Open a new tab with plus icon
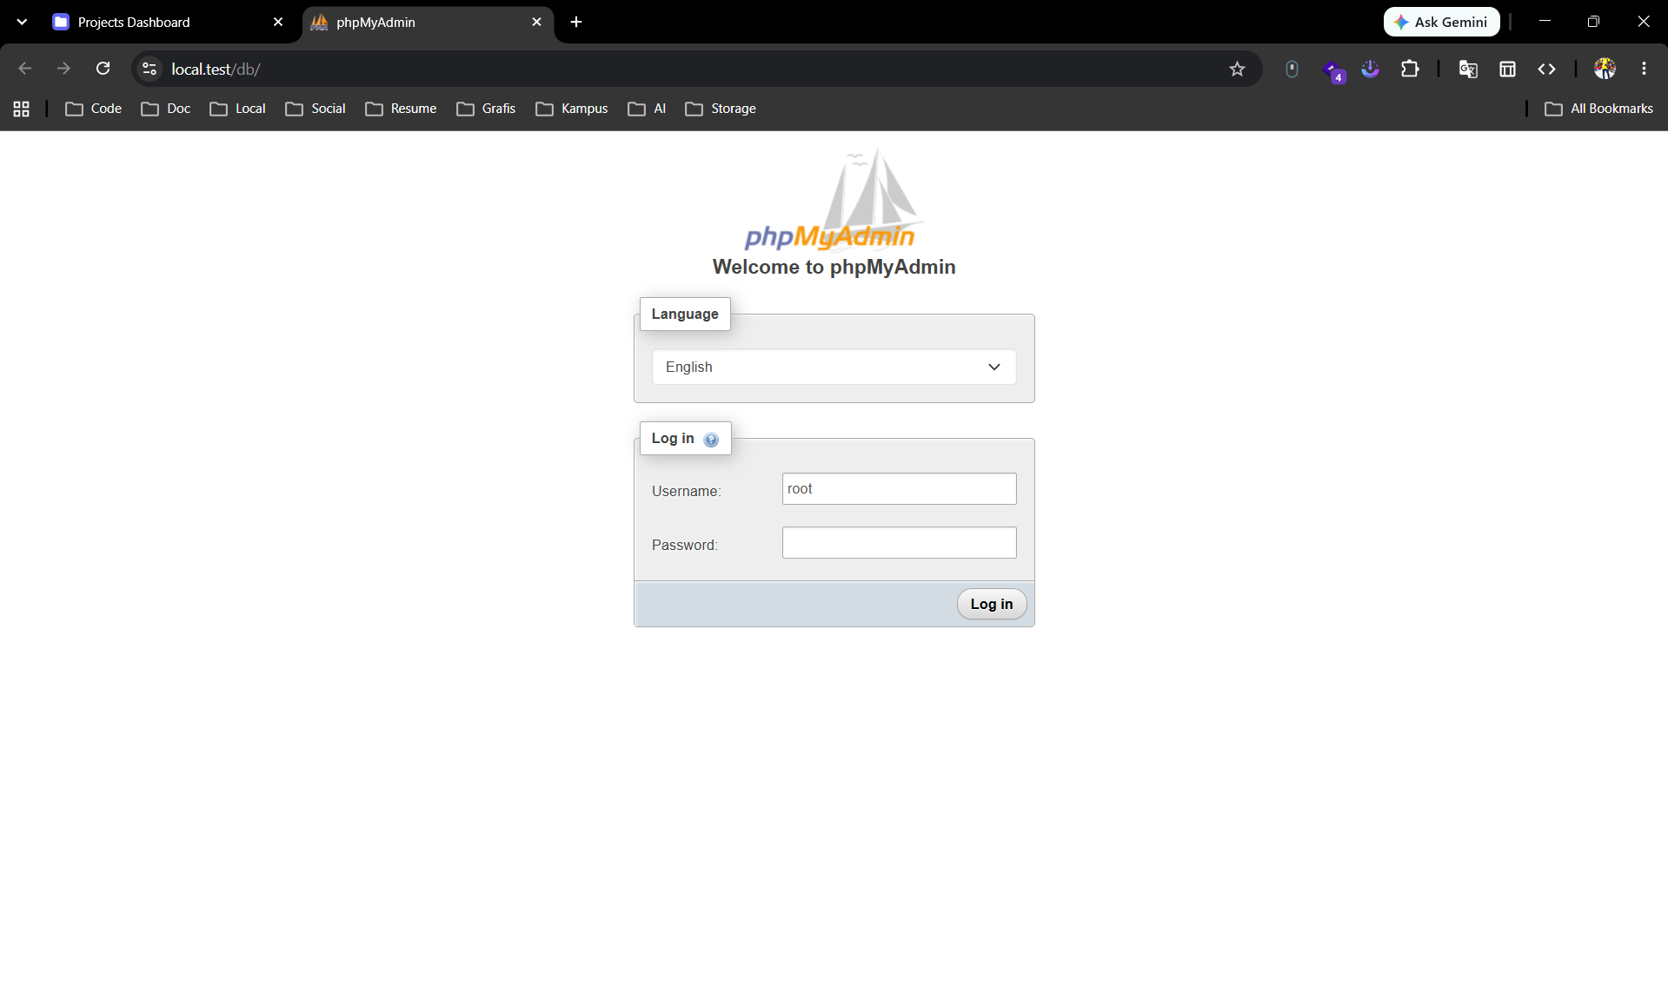 (x=576, y=22)
